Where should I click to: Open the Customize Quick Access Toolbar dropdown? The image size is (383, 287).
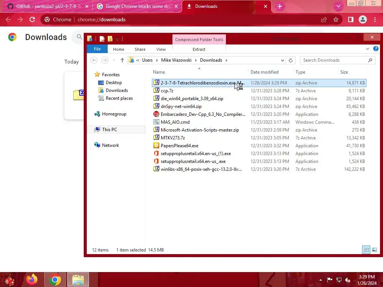[x=117, y=39]
